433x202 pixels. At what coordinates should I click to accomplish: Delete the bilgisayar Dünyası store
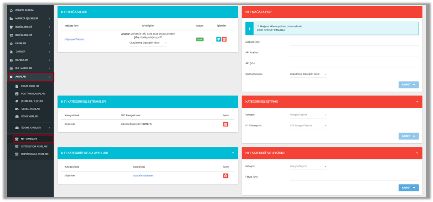(x=224, y=39)
